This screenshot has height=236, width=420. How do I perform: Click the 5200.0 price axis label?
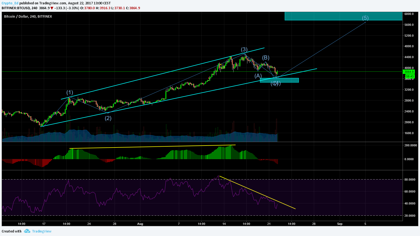tap(409, 36)
